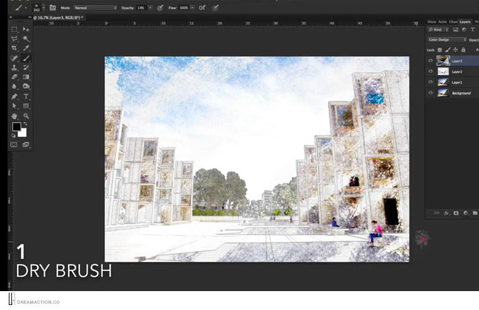The image size is (479, 310).
Task: Hide Layer3 visibility eye
Action: 430,60
